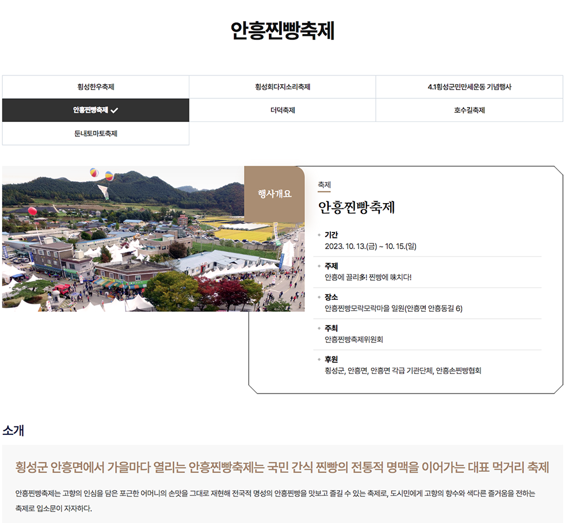Switch to the 횡성회다지소리축제 tab

(283, 87)
